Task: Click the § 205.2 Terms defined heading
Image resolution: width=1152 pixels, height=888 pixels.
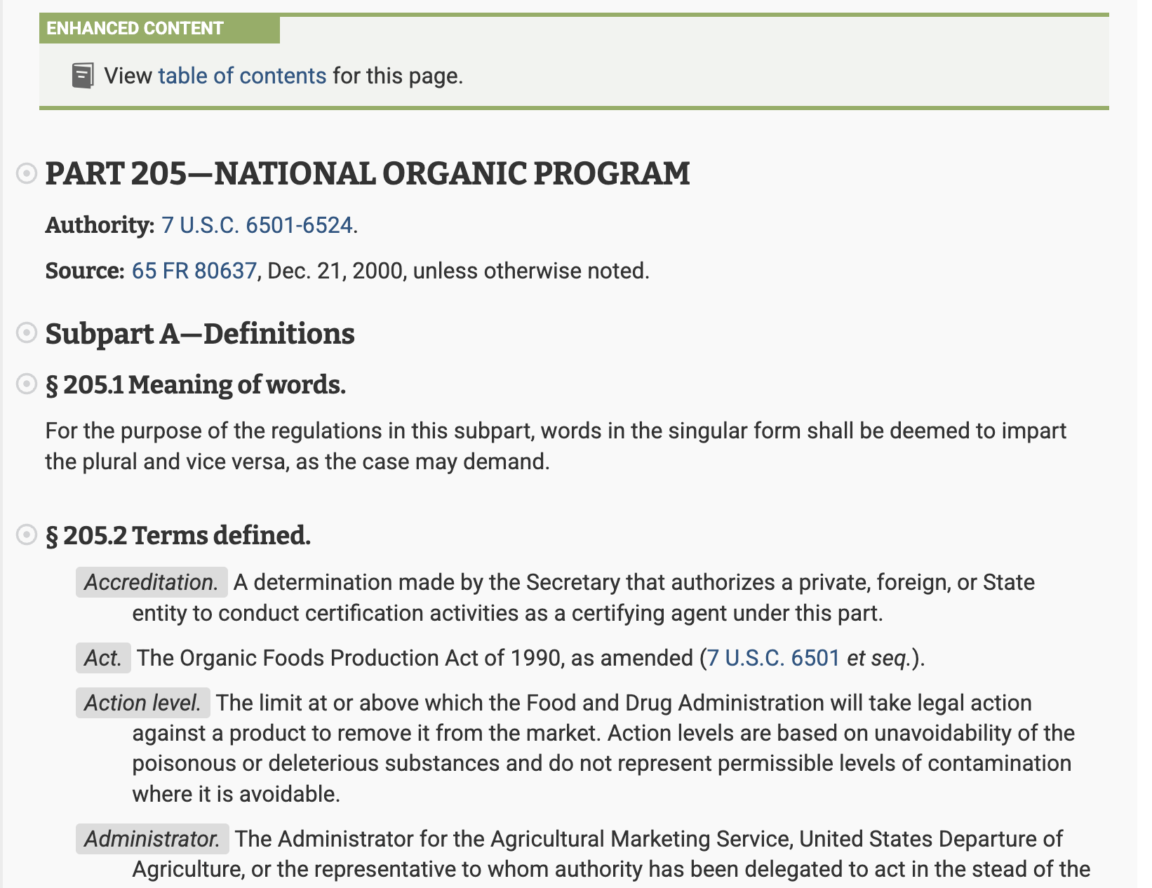Action: [x=178, y=535]
